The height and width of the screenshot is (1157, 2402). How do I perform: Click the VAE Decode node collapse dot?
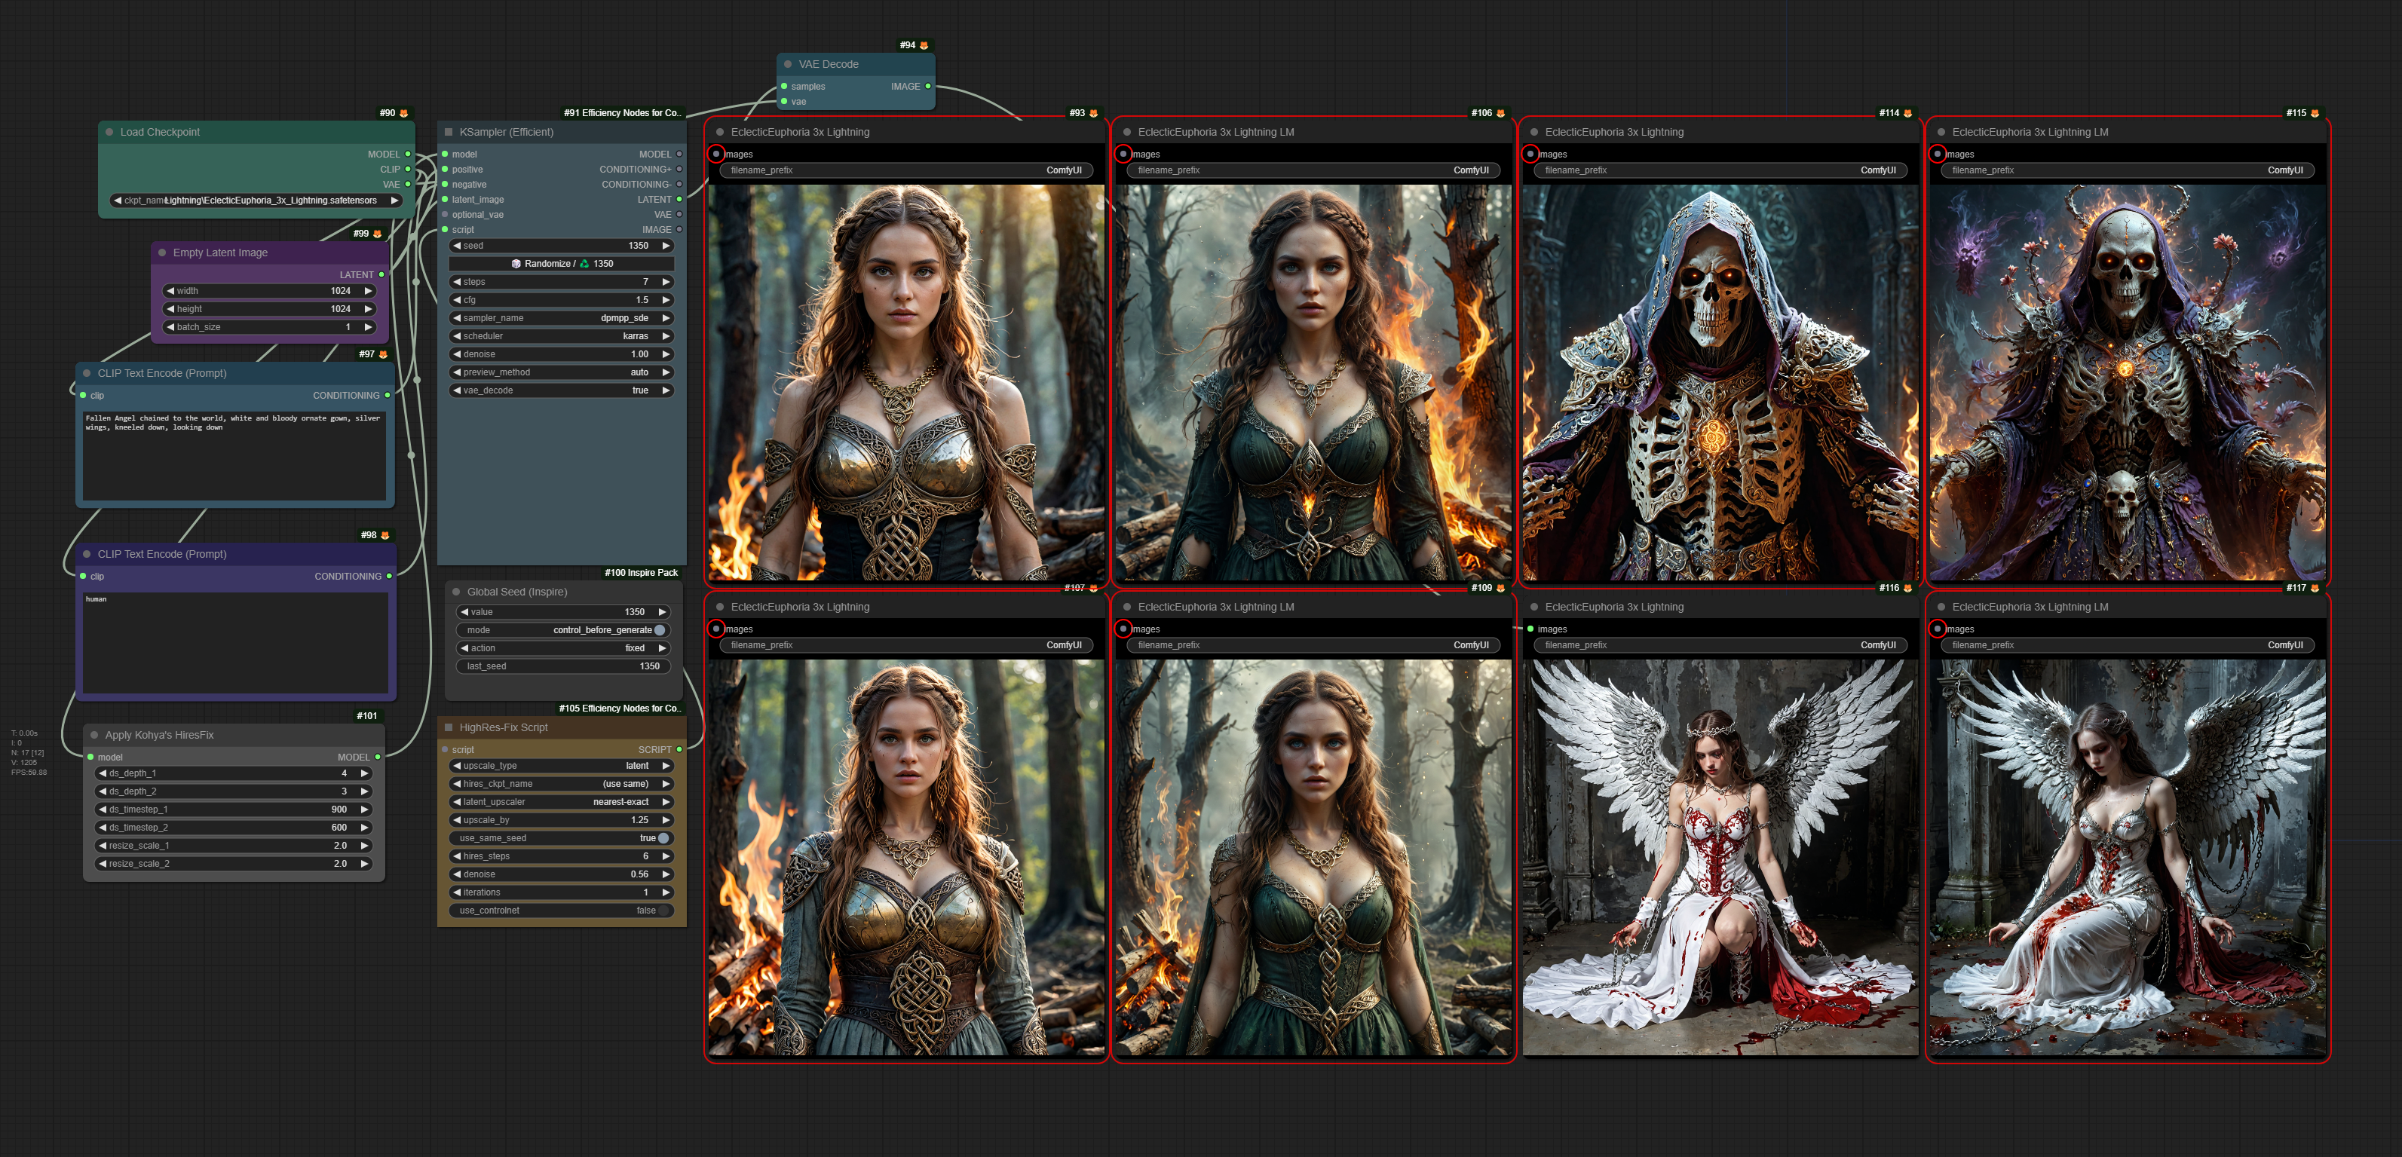788,64
